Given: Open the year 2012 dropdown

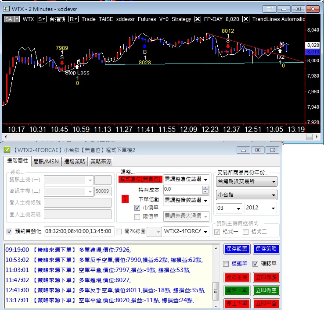Looking at the screenshot, I should coord(260,208).
